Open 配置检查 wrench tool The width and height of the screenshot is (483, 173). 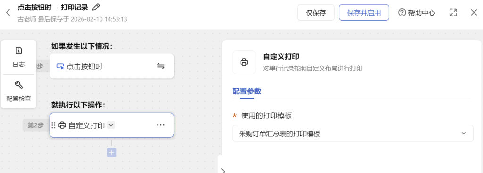pyautogui.click(x=19, y=91)
